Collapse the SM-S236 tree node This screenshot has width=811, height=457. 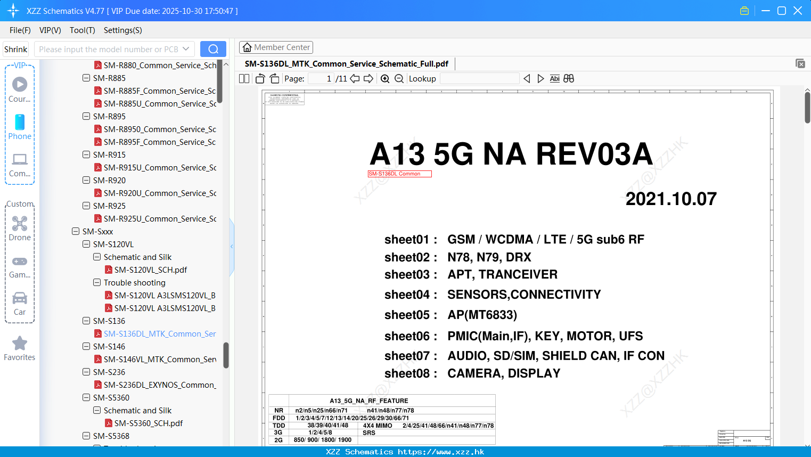point(86,372)
